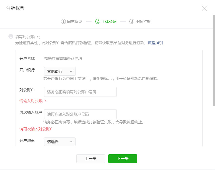Close the 注销帐号 dialog

(204, 8)
